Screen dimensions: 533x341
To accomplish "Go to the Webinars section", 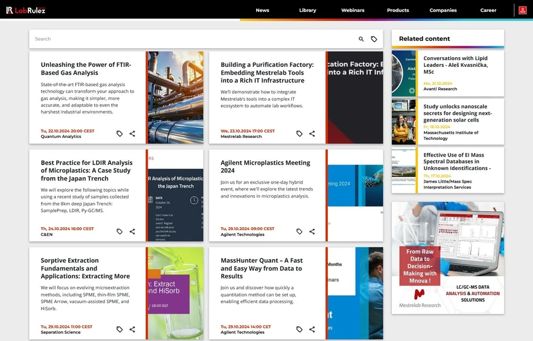I will coord(353,10).
